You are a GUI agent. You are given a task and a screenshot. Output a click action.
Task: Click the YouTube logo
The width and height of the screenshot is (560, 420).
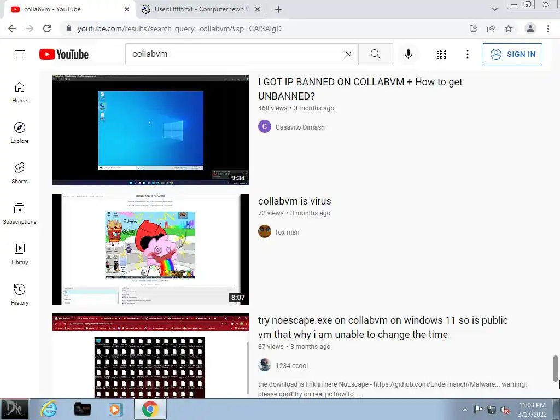(x=64, y=54)
